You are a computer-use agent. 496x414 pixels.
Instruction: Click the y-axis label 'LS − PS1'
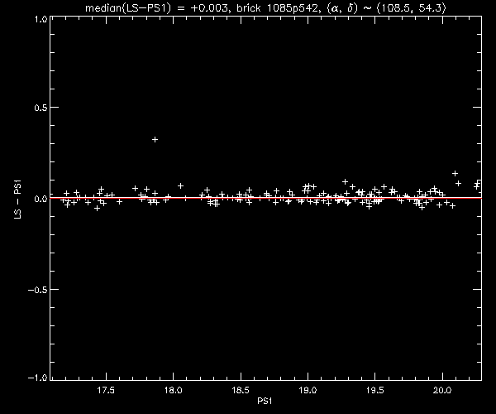(x=18, y=200)
